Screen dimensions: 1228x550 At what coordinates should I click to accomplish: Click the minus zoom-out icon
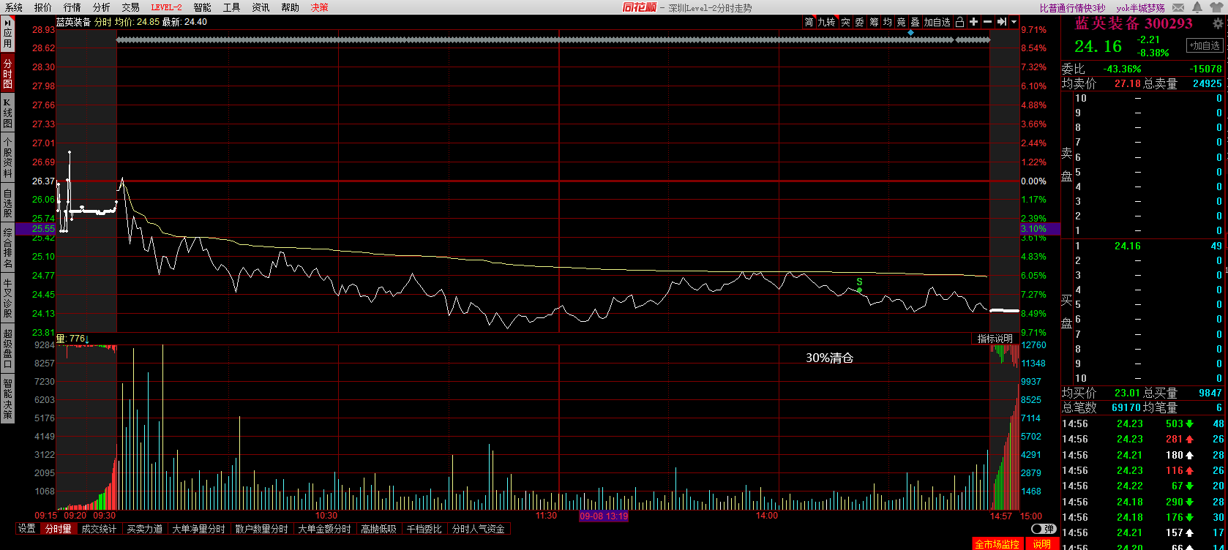click(987, 22)
